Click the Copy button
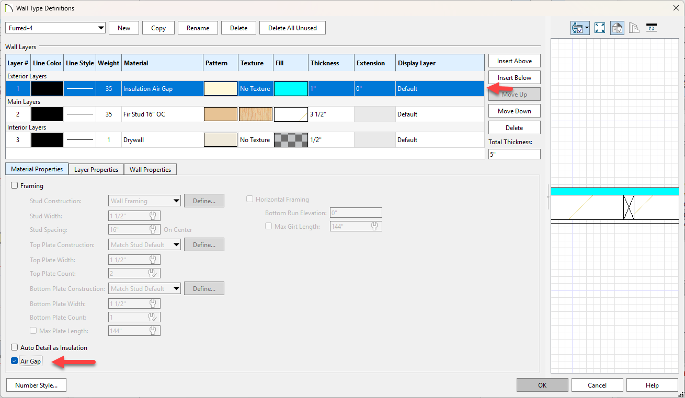 158,28
